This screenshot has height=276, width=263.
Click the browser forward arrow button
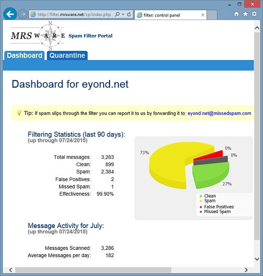(x=23, y=14)
